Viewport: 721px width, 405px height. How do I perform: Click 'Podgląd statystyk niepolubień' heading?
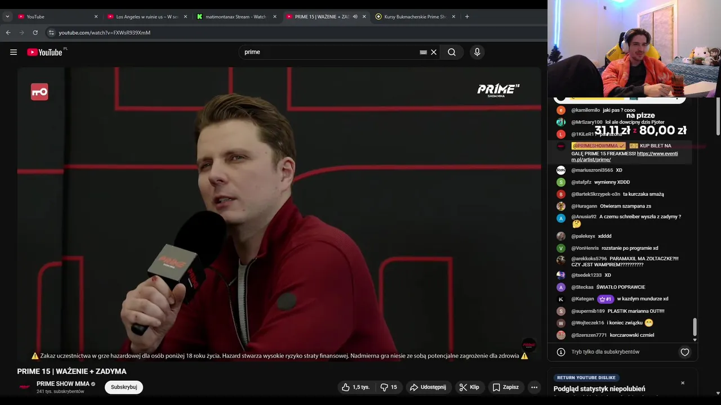(x=599, y=389)
